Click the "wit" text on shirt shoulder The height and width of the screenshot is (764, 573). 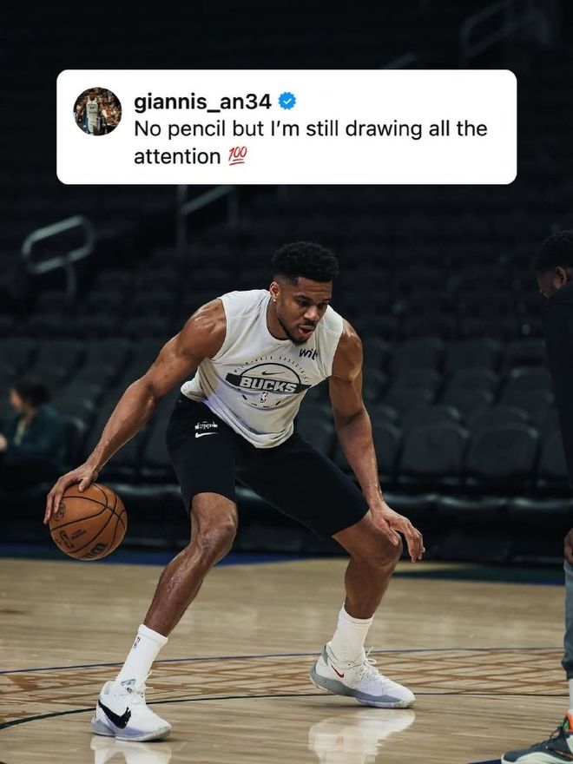[x=308, y=352]
